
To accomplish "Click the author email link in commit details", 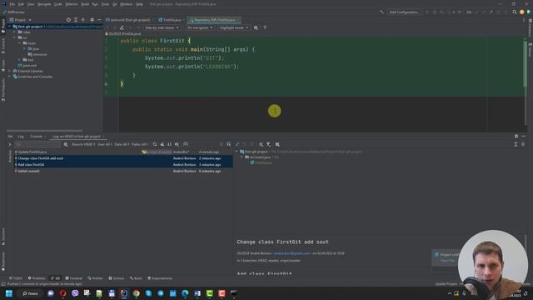I will point(291,253).
